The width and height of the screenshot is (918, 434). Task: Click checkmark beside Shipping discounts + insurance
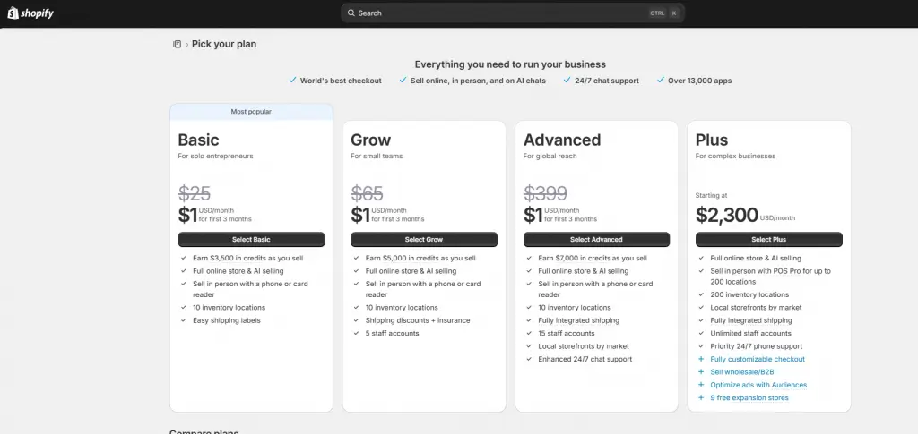tap(356, 320)
